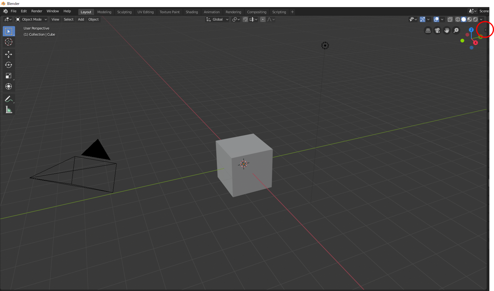Click the X axis on navigation gizmo
Viewport: 494px width, 291px height.
[x=476, y=43]
